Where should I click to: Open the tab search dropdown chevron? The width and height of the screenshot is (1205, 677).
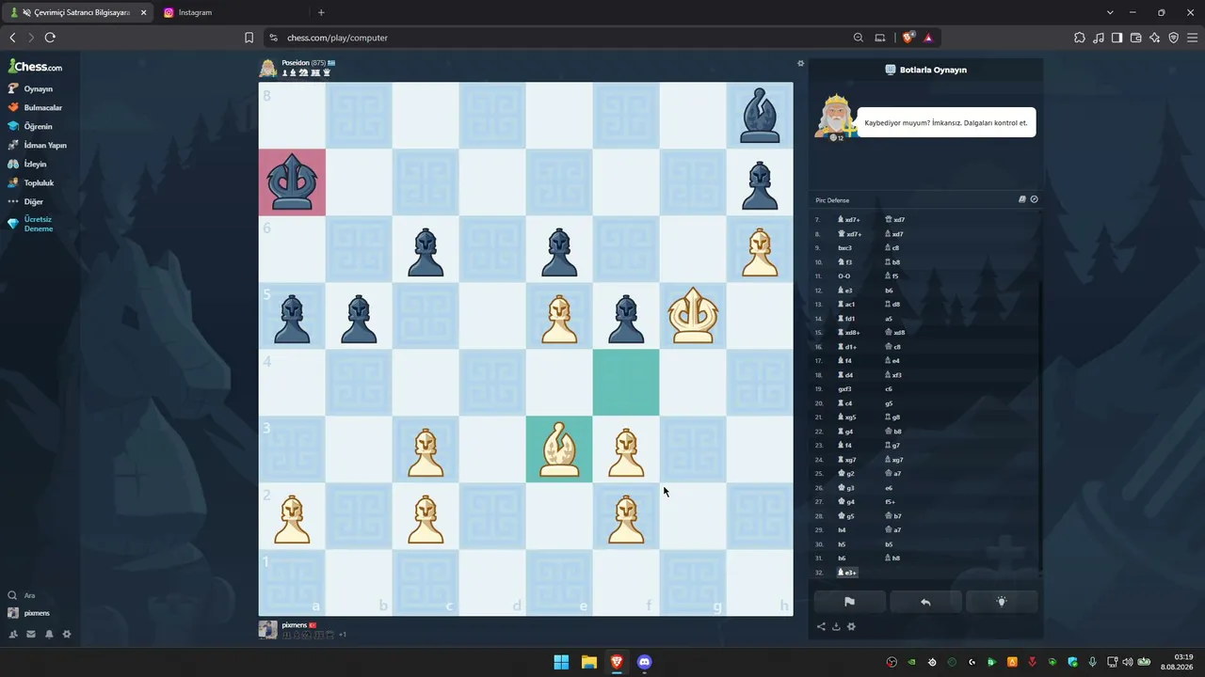(x=1110, y=12)
